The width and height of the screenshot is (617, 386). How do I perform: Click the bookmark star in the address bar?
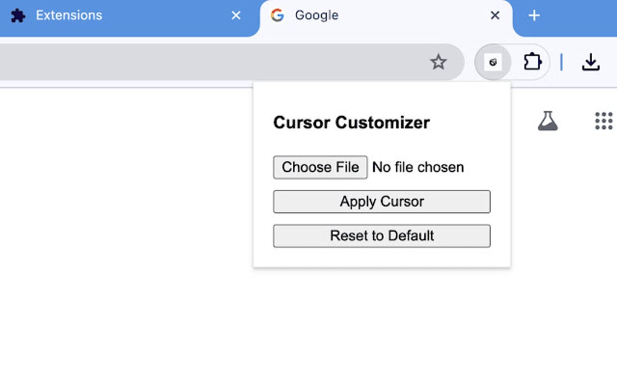(438, 62)
